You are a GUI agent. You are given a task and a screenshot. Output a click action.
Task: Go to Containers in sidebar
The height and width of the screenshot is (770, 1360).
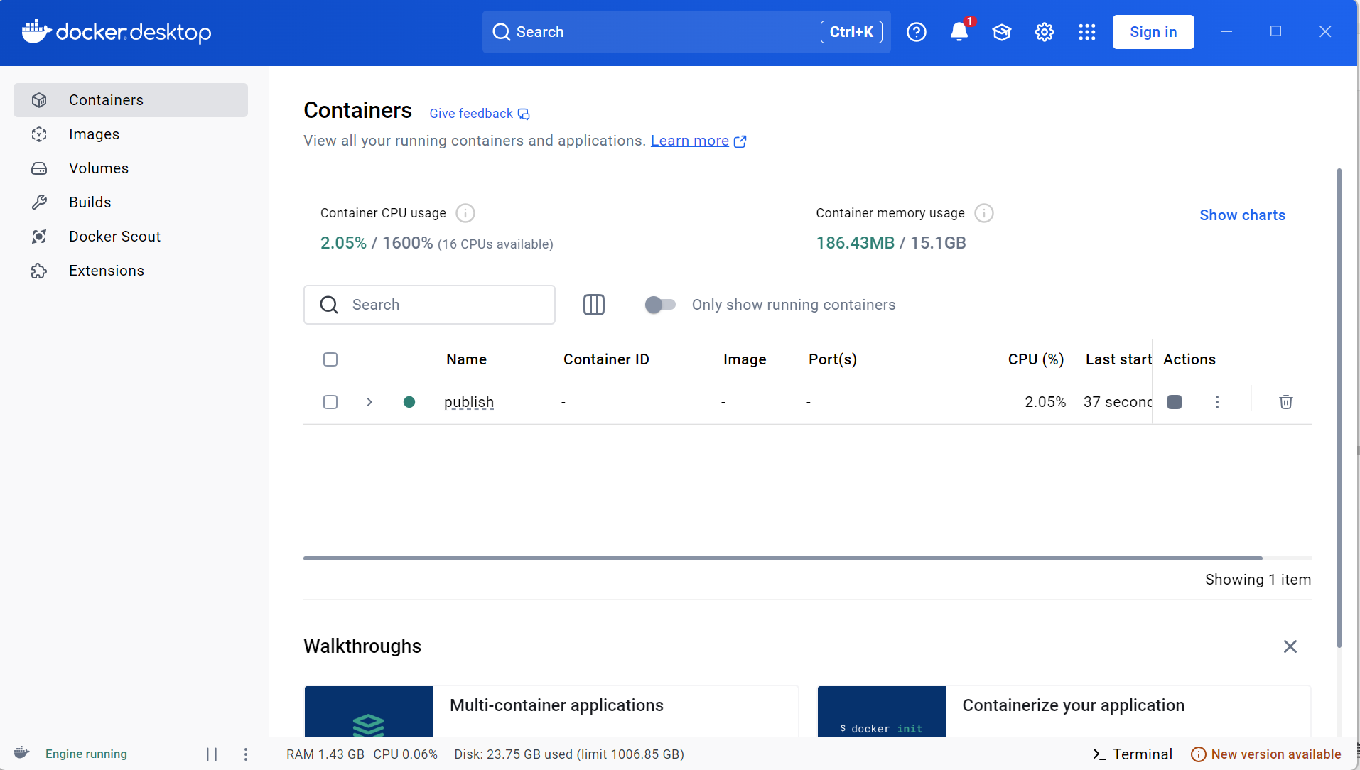tap(131, 100)
